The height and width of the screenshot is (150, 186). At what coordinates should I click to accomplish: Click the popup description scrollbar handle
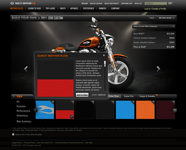[105, 64]
